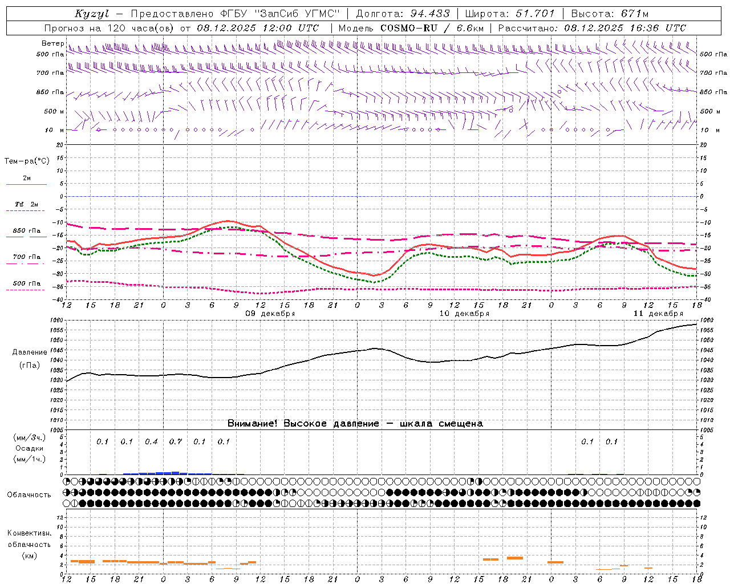Click the Осадки panel label
The image size is (730, 584).
point(30,448)
